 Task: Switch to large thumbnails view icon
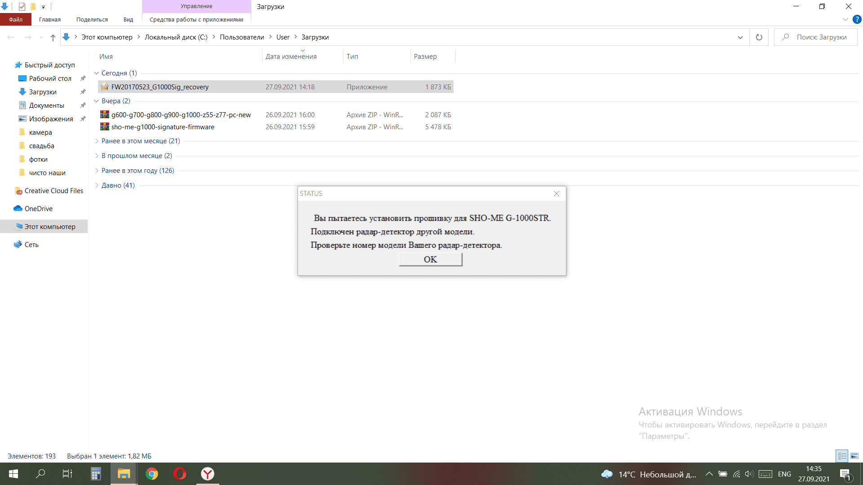tap(854, 456)
